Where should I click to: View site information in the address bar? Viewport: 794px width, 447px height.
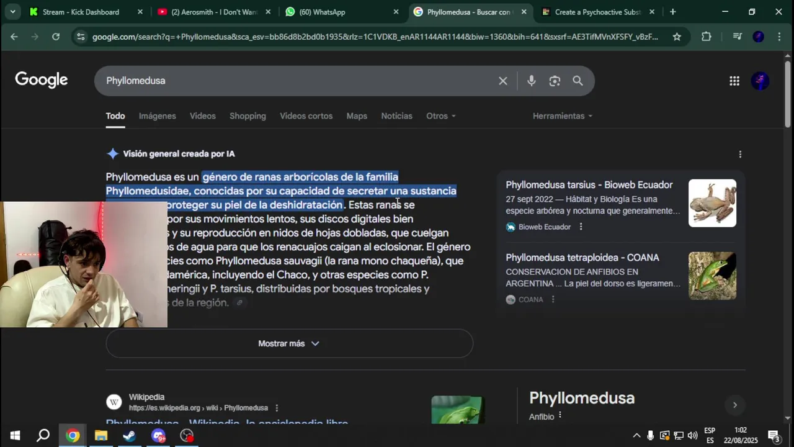click(81, 37)
